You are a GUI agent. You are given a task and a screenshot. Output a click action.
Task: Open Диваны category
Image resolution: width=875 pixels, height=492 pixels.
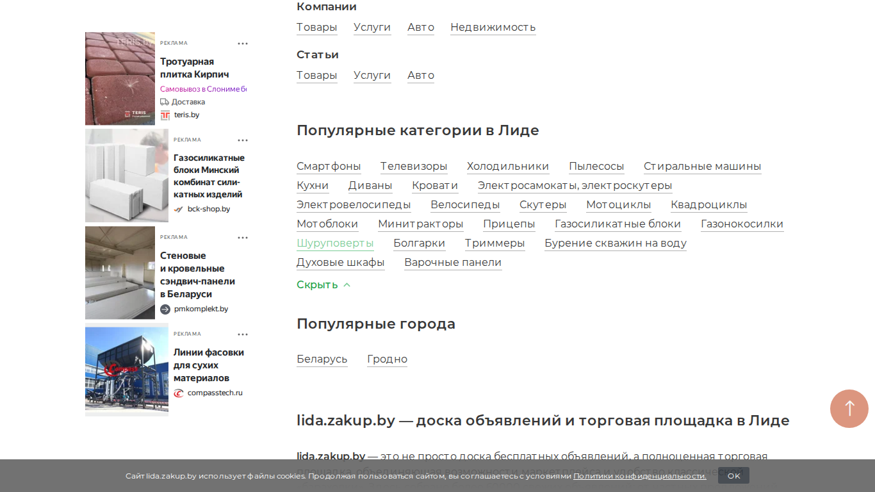tap(370, 186)
